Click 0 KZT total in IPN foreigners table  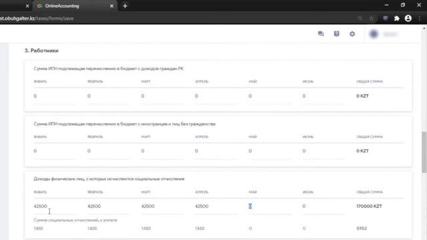pos(362,151)
